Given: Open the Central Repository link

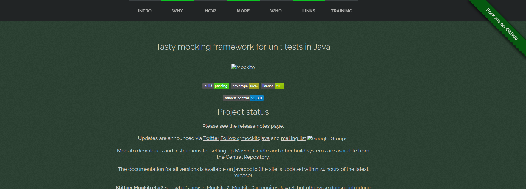Looking at the screenshot, I should (247, 157).
